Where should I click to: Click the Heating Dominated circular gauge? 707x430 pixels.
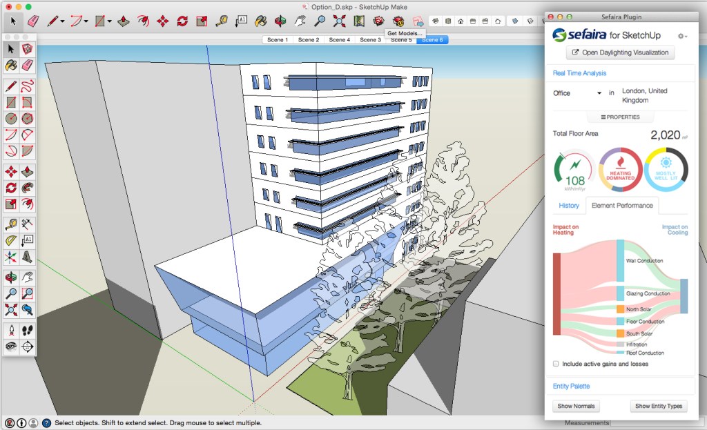[x=620, y=170]
